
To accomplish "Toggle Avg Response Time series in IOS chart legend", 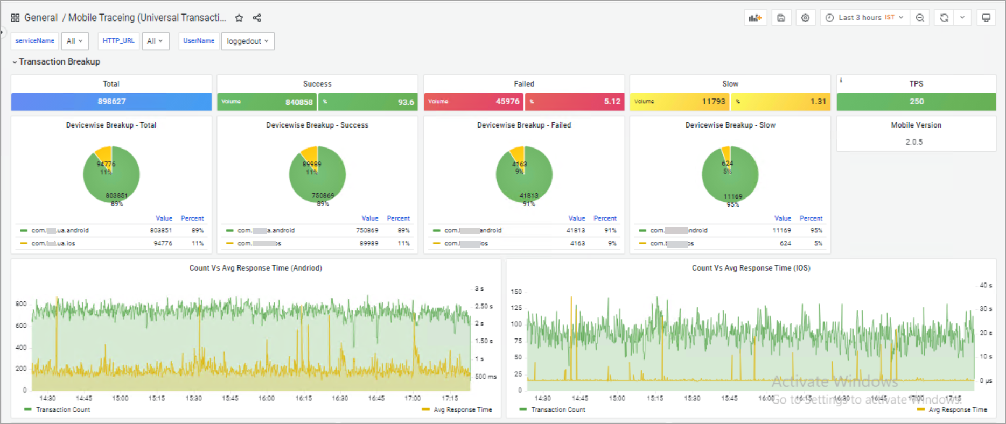I will tap(958, 410).
